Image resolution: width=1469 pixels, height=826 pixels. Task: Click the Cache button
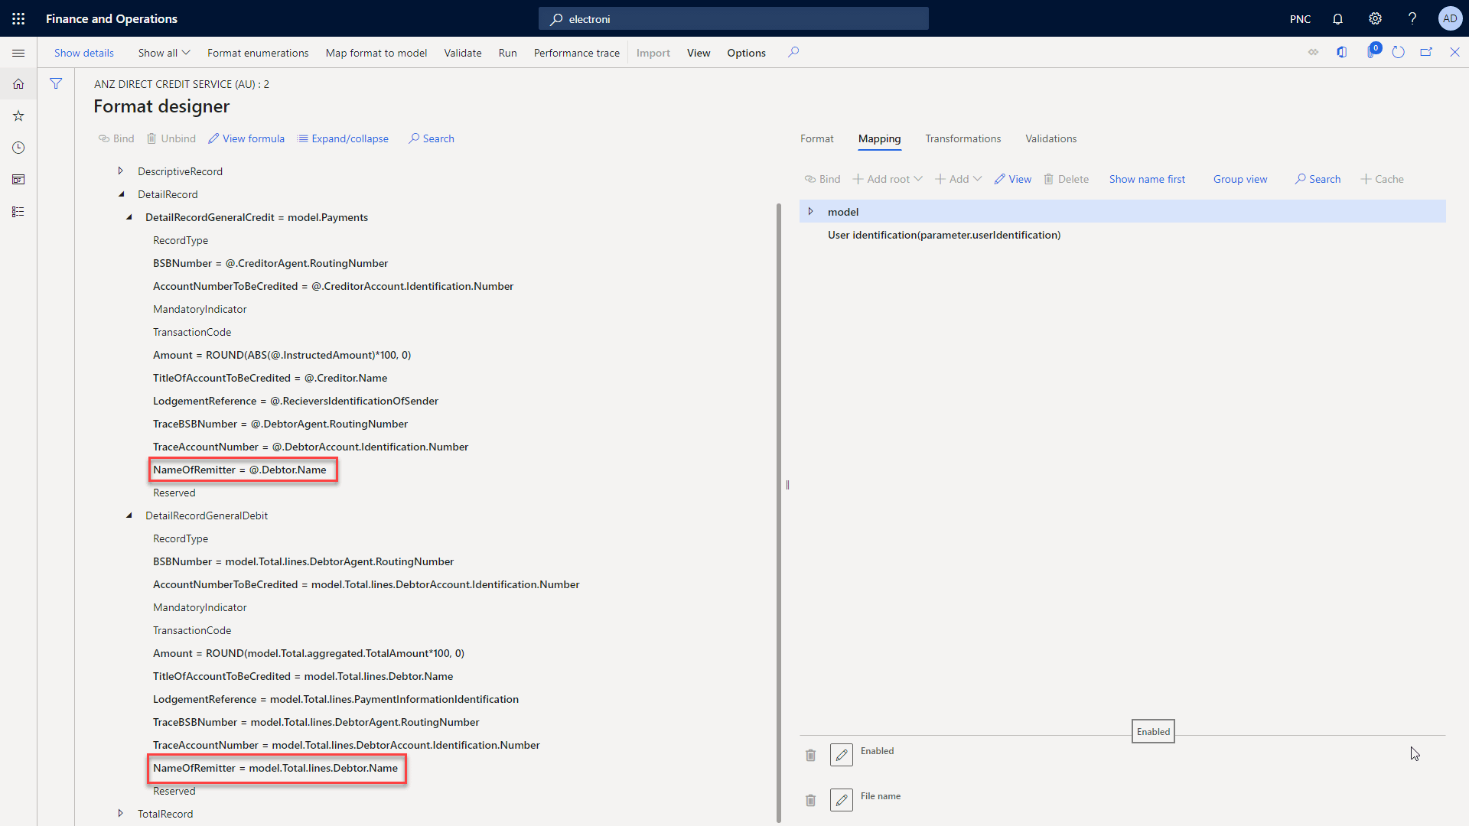click(1382, 179)
